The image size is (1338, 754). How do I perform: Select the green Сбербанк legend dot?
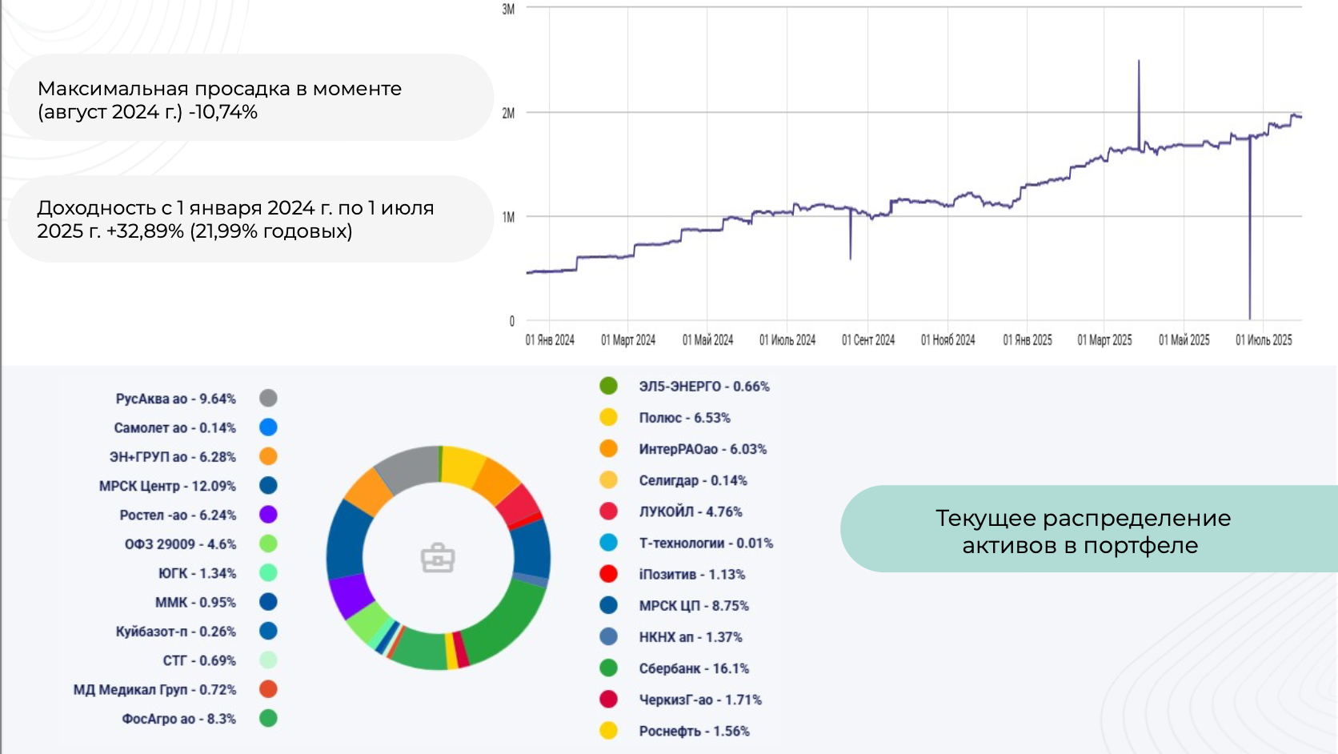pos(608,668)
